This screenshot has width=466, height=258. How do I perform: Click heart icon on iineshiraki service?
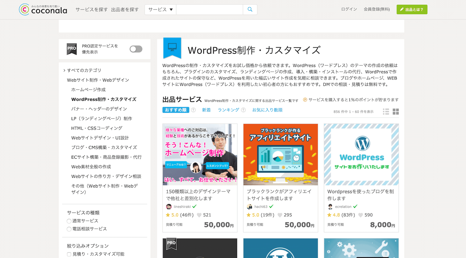[x=199, y=215]
